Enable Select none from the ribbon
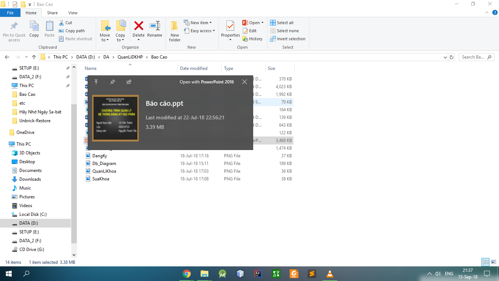 (285, 30)
